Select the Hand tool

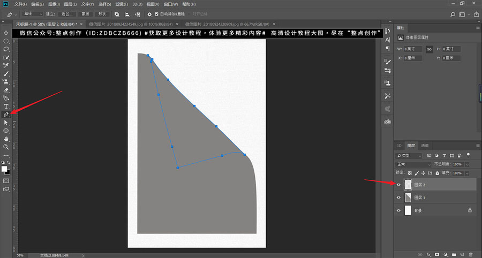click(x=6, y=139)
